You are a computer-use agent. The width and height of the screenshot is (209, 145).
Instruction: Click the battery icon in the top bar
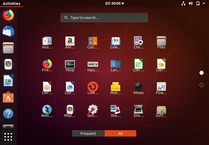[198, 3]
